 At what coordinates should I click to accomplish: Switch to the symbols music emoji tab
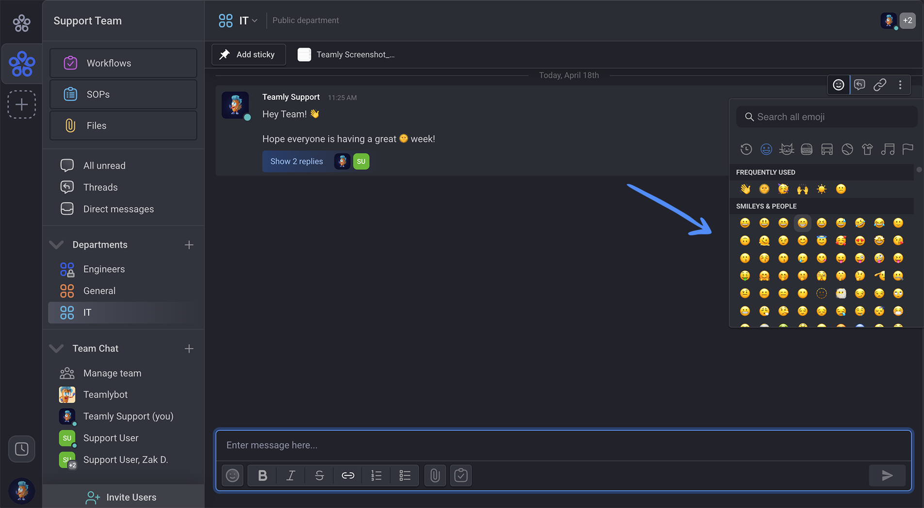click(888, 149)
